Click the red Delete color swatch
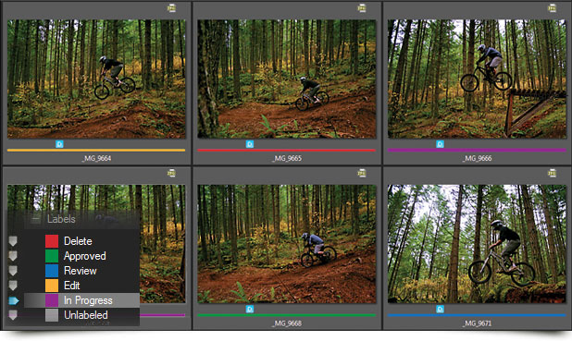572x341 pixels. coord(52,241)
